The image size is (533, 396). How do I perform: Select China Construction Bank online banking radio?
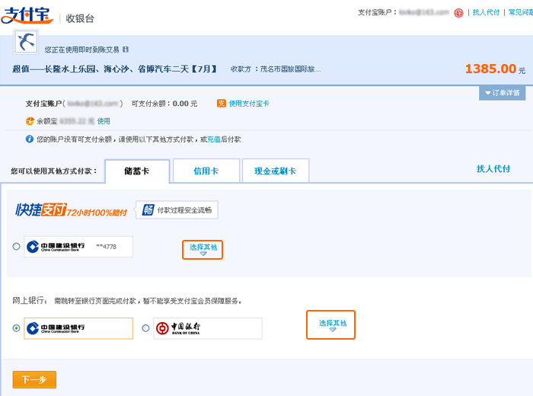coord(17,328)
